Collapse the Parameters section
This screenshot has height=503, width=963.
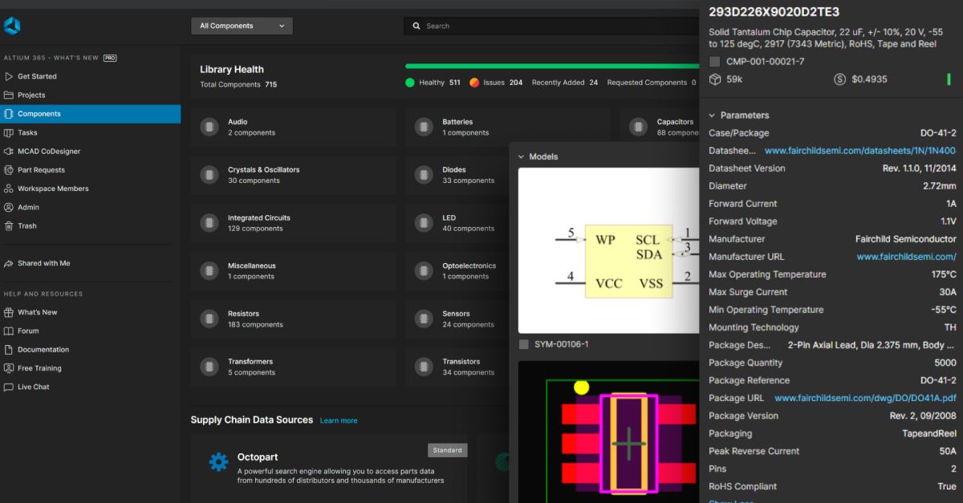712,116
